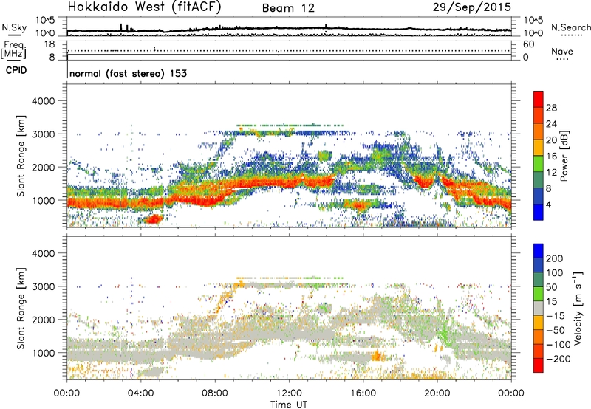Click the 50 label on Velocity colorbar
591x409 pixels.
(x=551, y=287)
